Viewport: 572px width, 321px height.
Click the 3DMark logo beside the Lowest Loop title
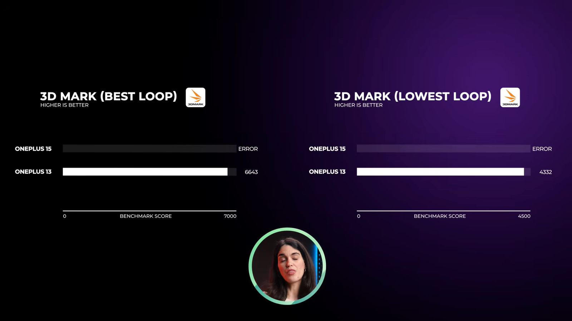click(x=510, y=97)
